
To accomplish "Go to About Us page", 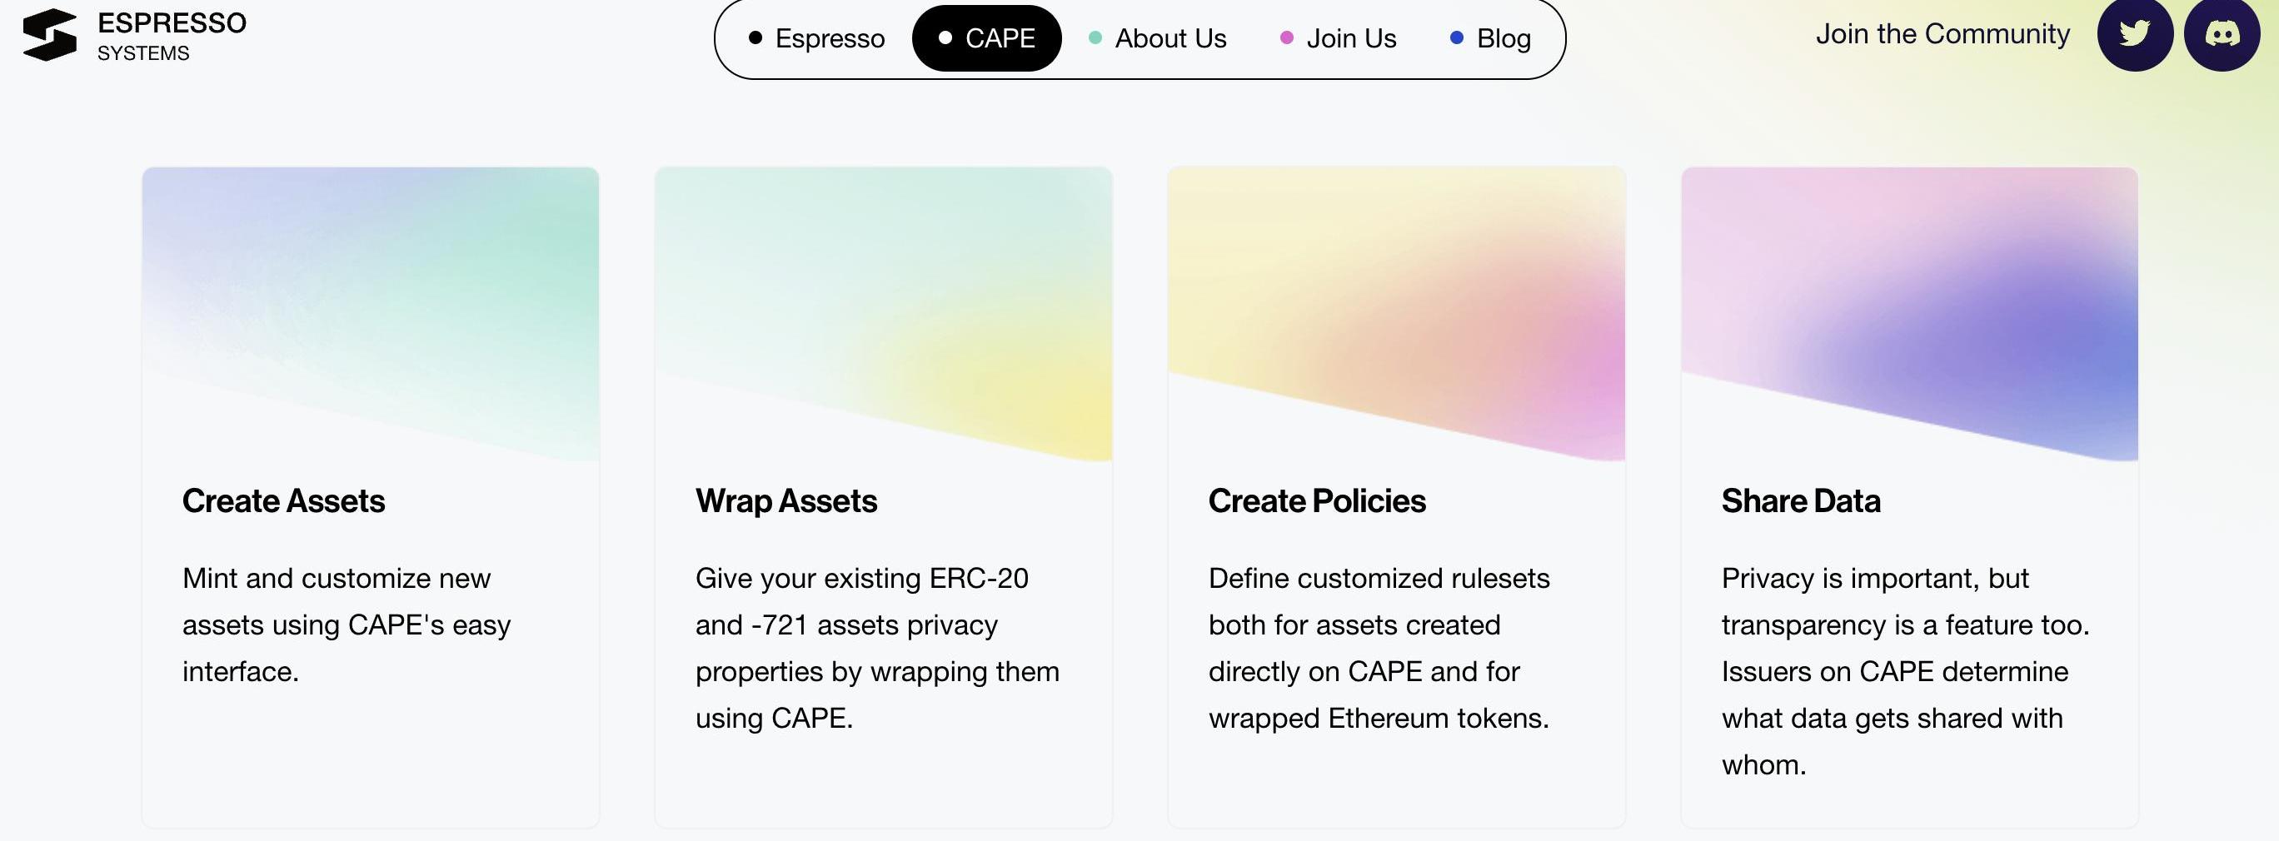I will click(1157, 38).
